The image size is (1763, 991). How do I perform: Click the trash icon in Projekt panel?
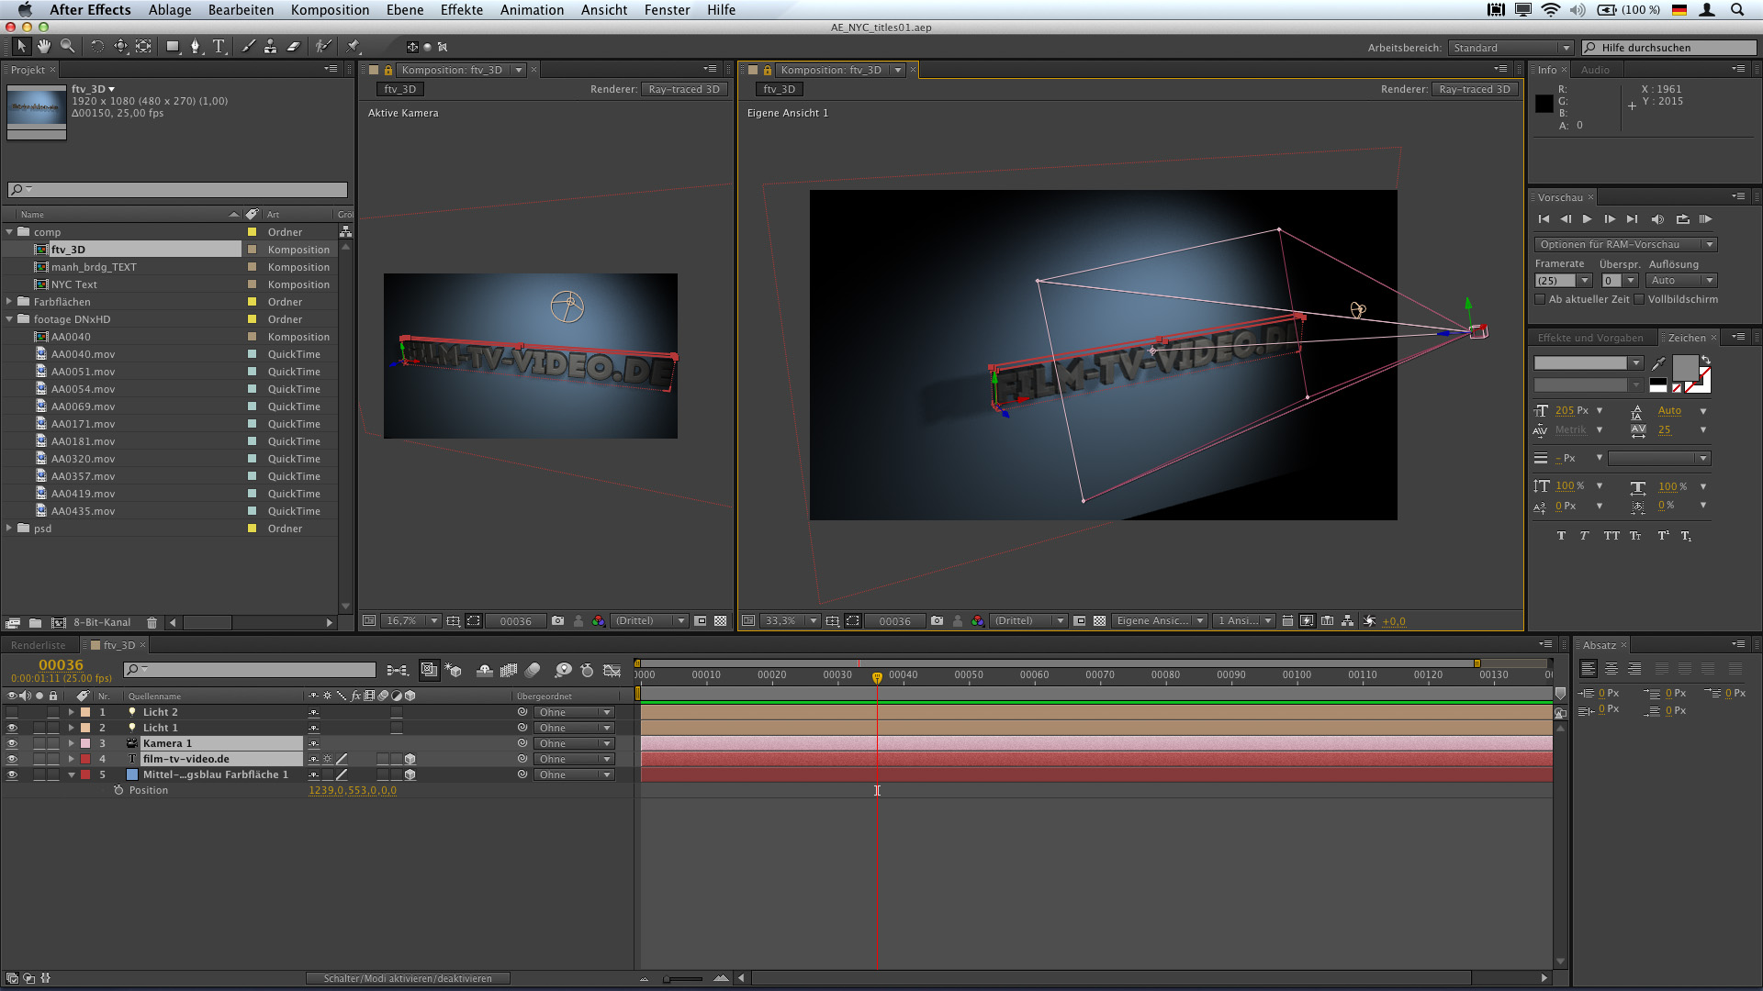click(152, 622)
